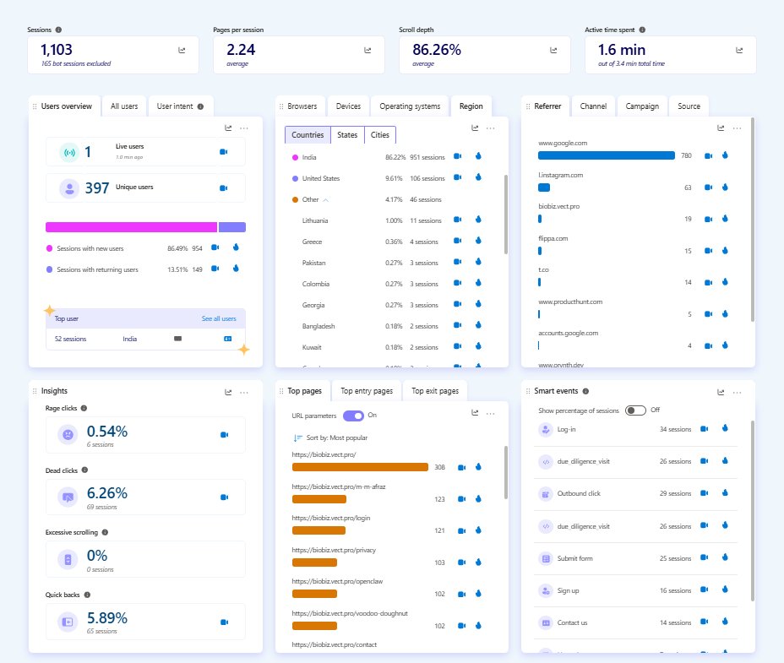Select the Source tab

[x=689, y=106]
